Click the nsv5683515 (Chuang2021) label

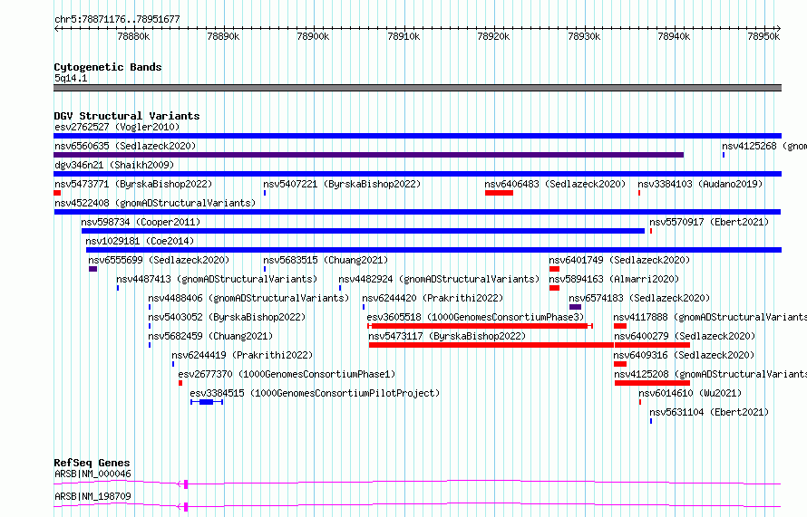click(x=326, y=260)
